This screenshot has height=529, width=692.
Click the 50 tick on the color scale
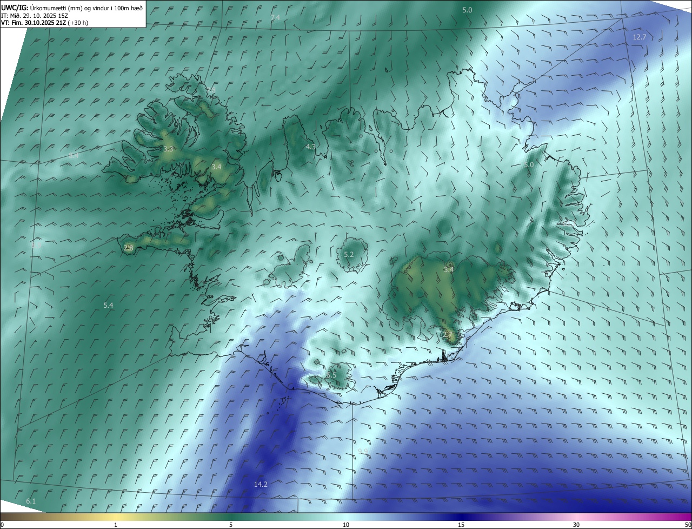click(x=688, y=525)
